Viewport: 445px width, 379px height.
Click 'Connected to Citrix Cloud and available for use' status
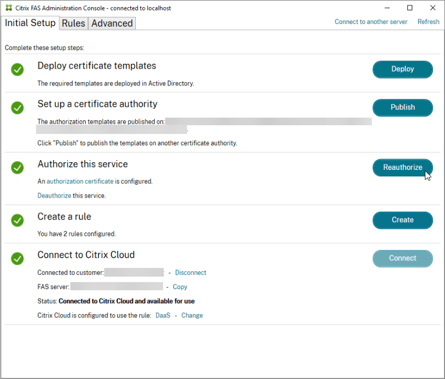point(127,301)
